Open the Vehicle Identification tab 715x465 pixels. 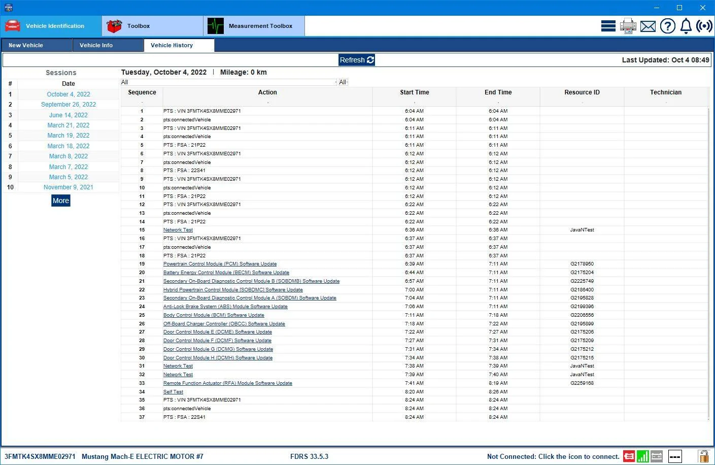pos(51,26)
